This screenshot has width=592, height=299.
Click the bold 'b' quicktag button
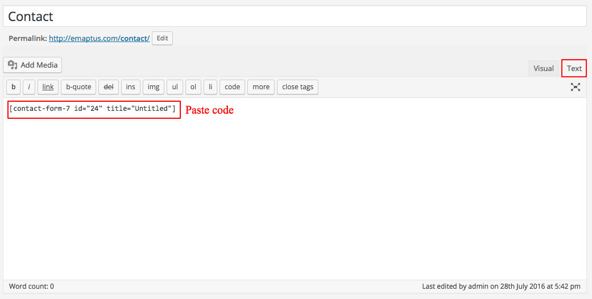(x=13, y=87)
